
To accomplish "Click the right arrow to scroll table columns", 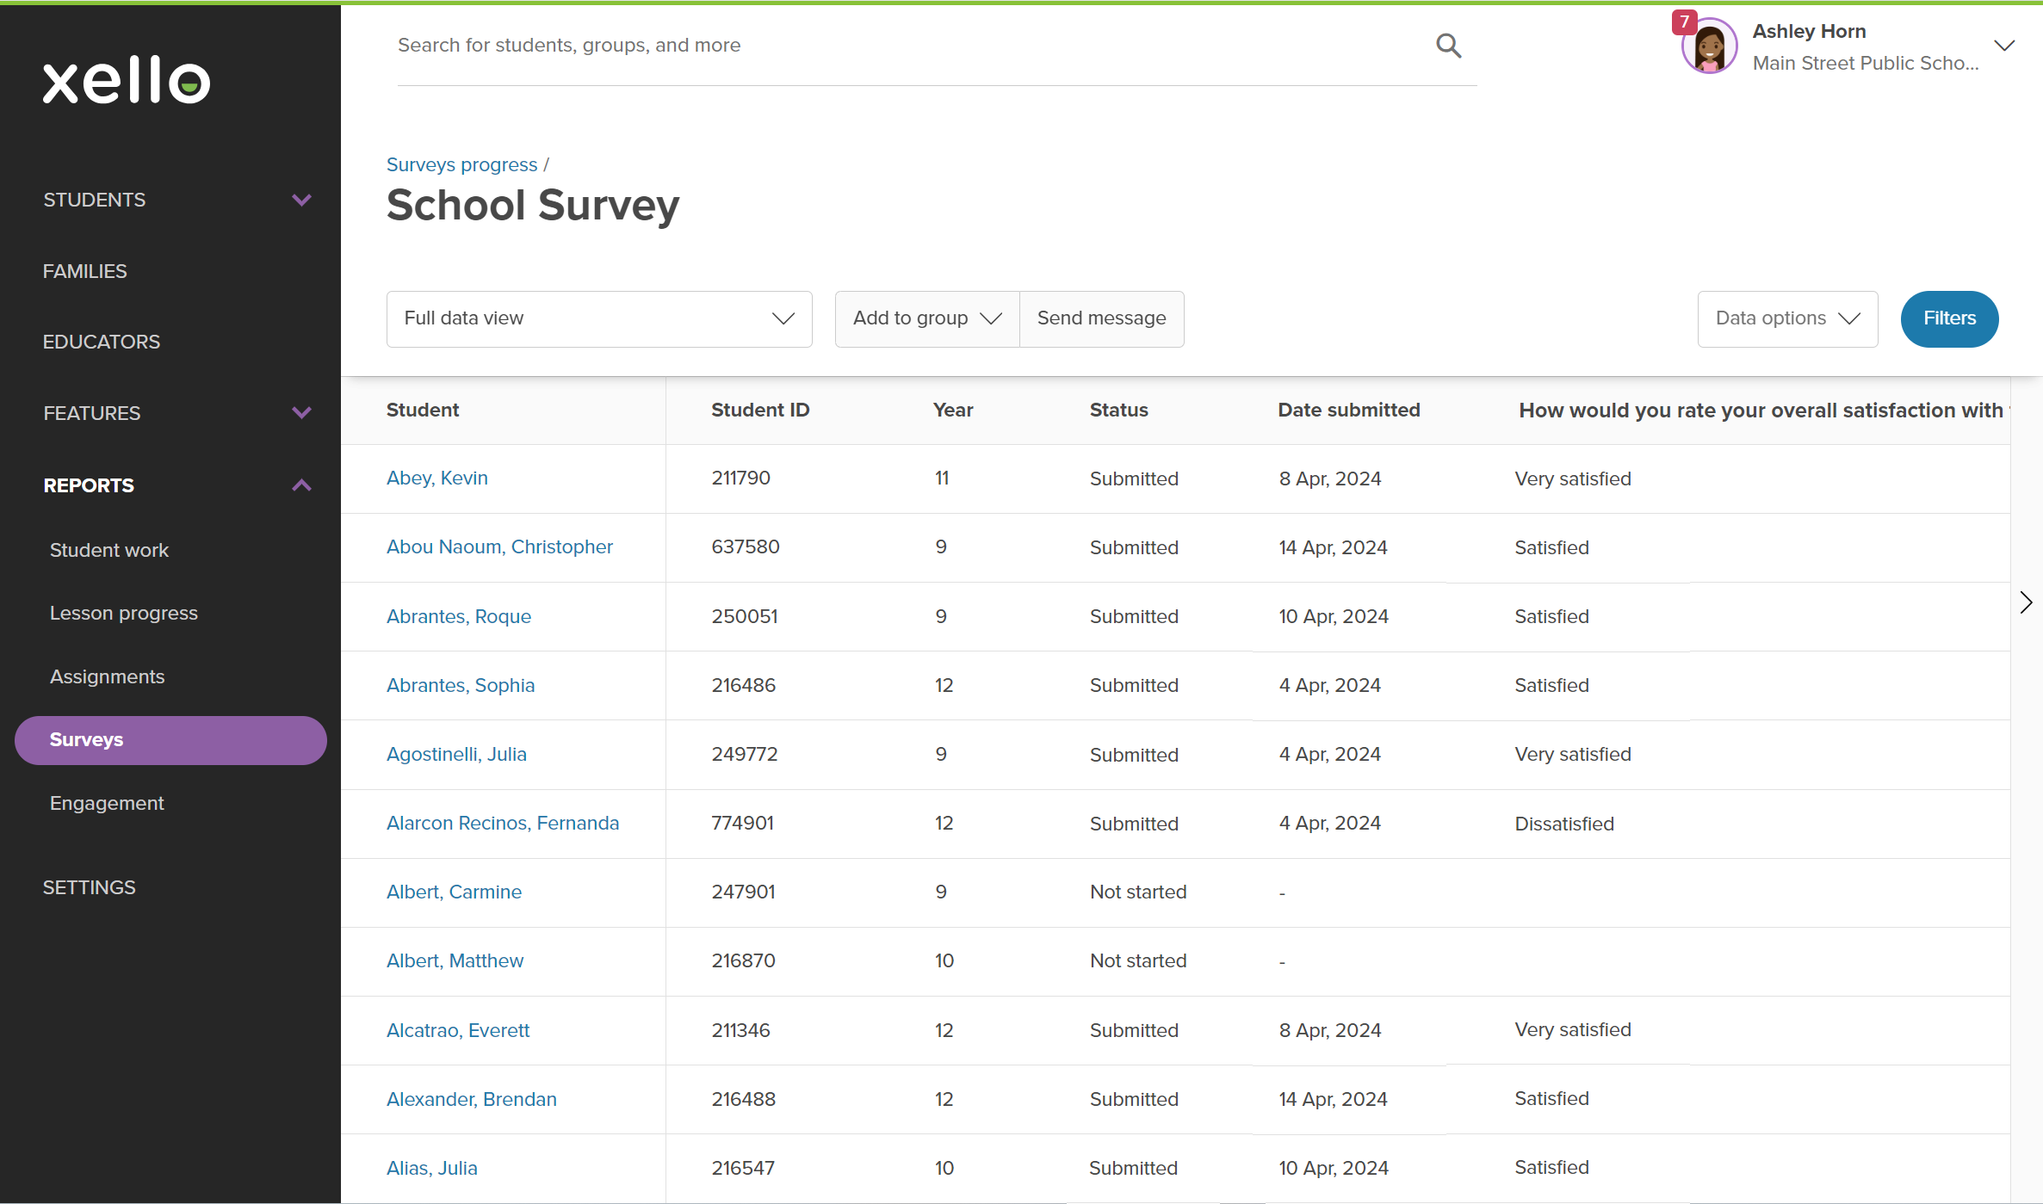I will [x=2025, y=602].
